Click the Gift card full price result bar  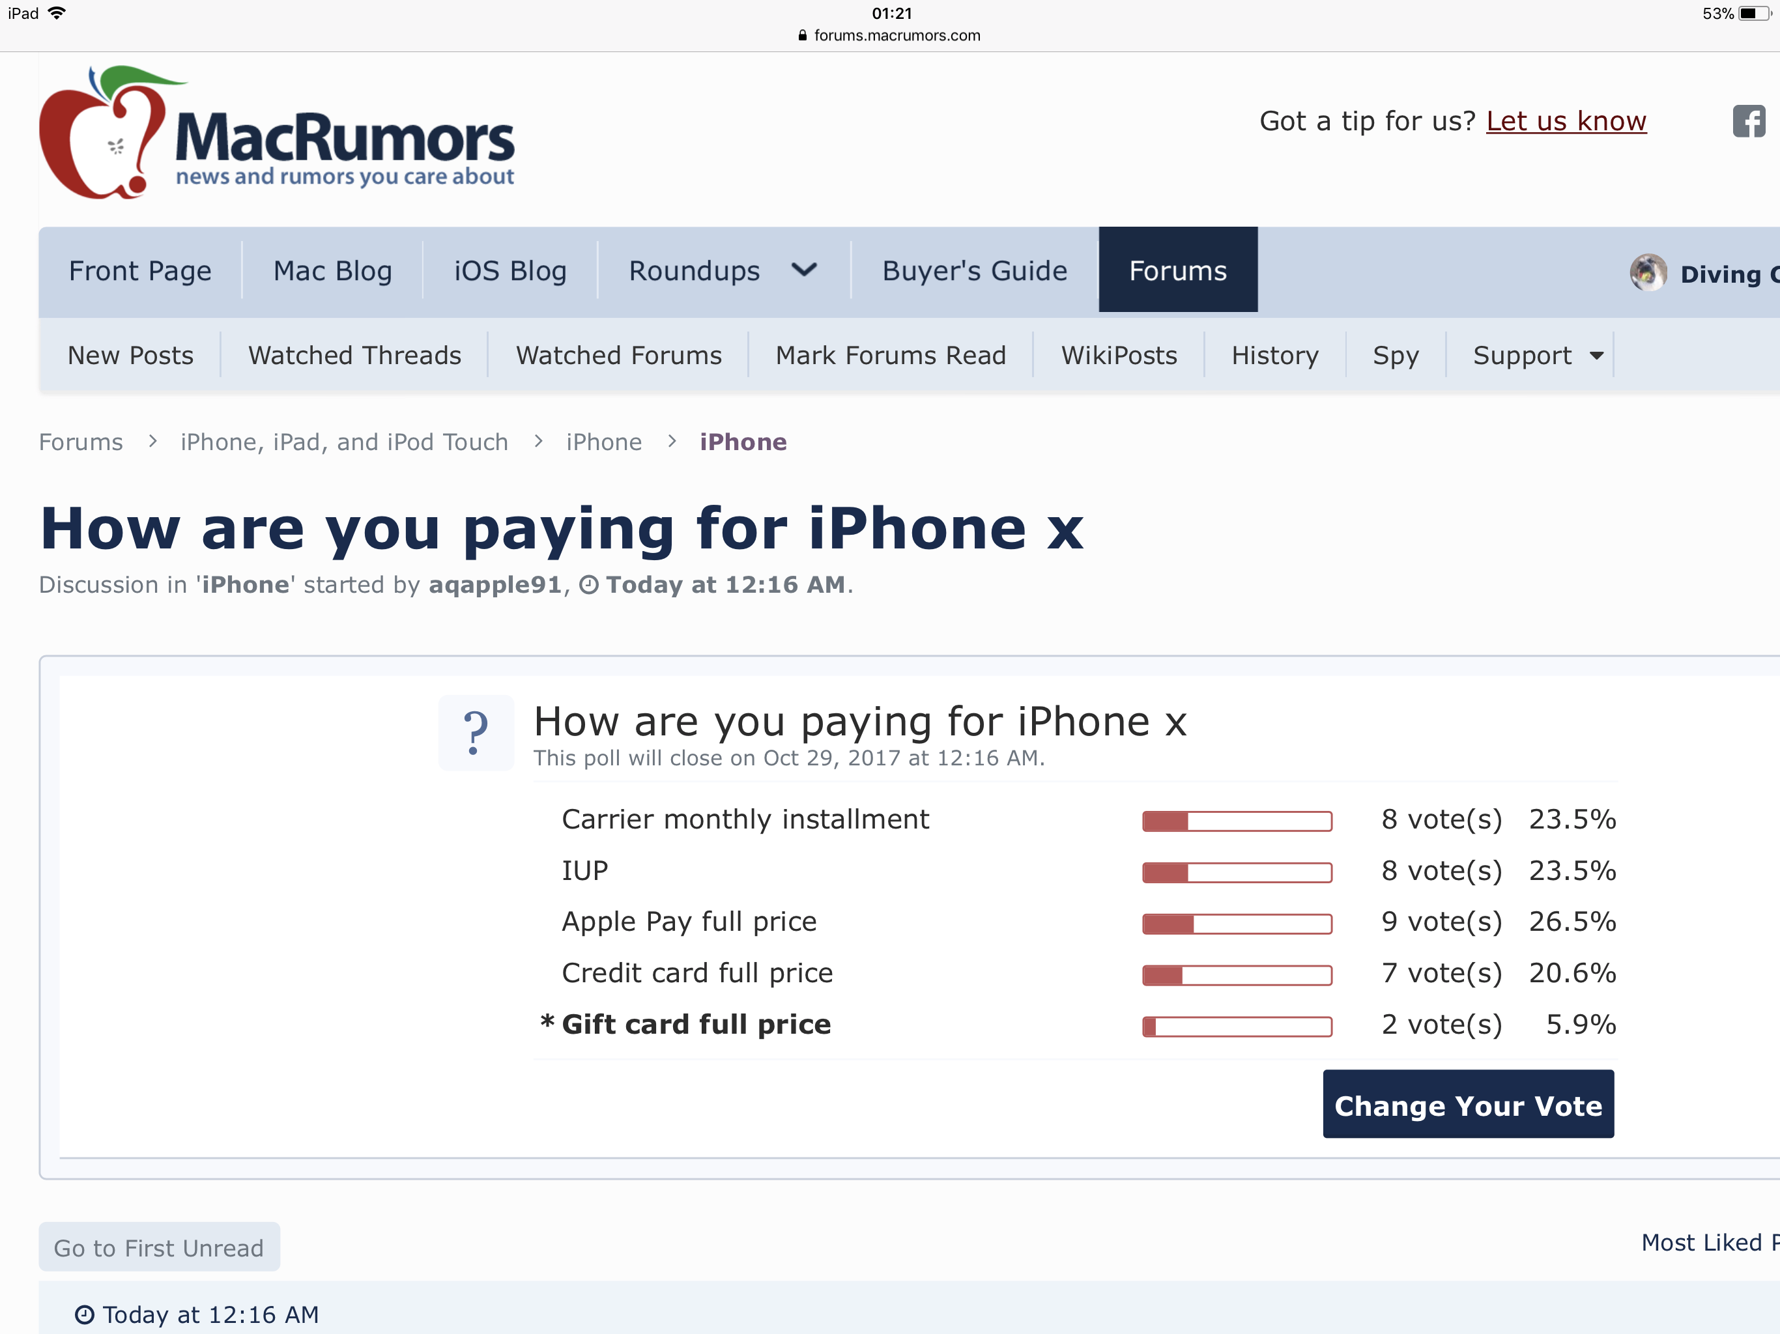click(x=1237, y=1027)
